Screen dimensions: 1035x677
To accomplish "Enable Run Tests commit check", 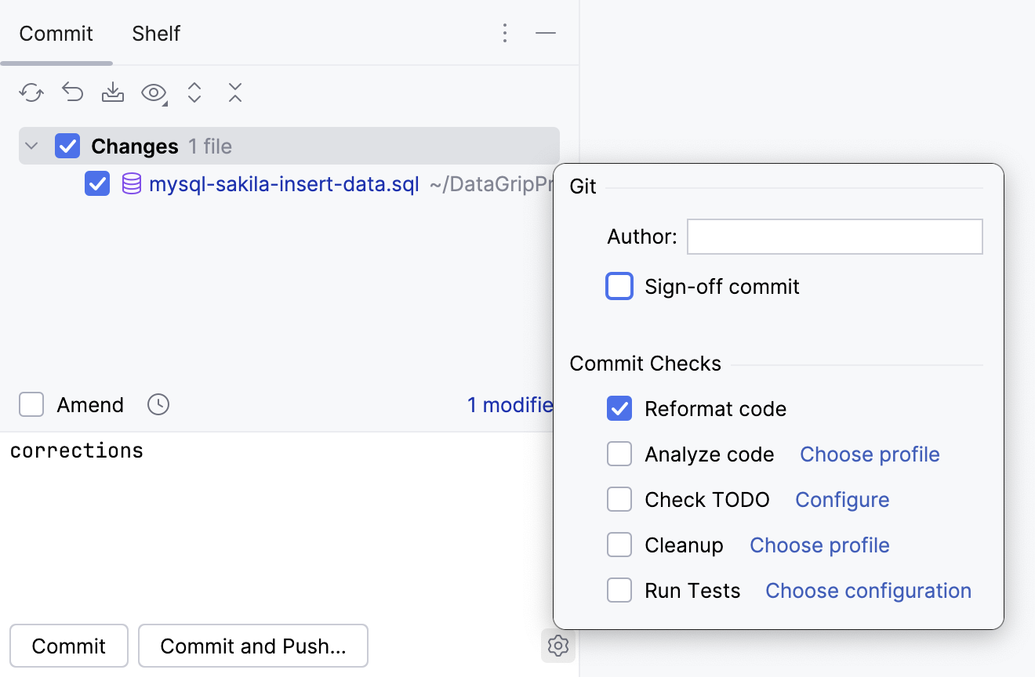I will [619, 590].
